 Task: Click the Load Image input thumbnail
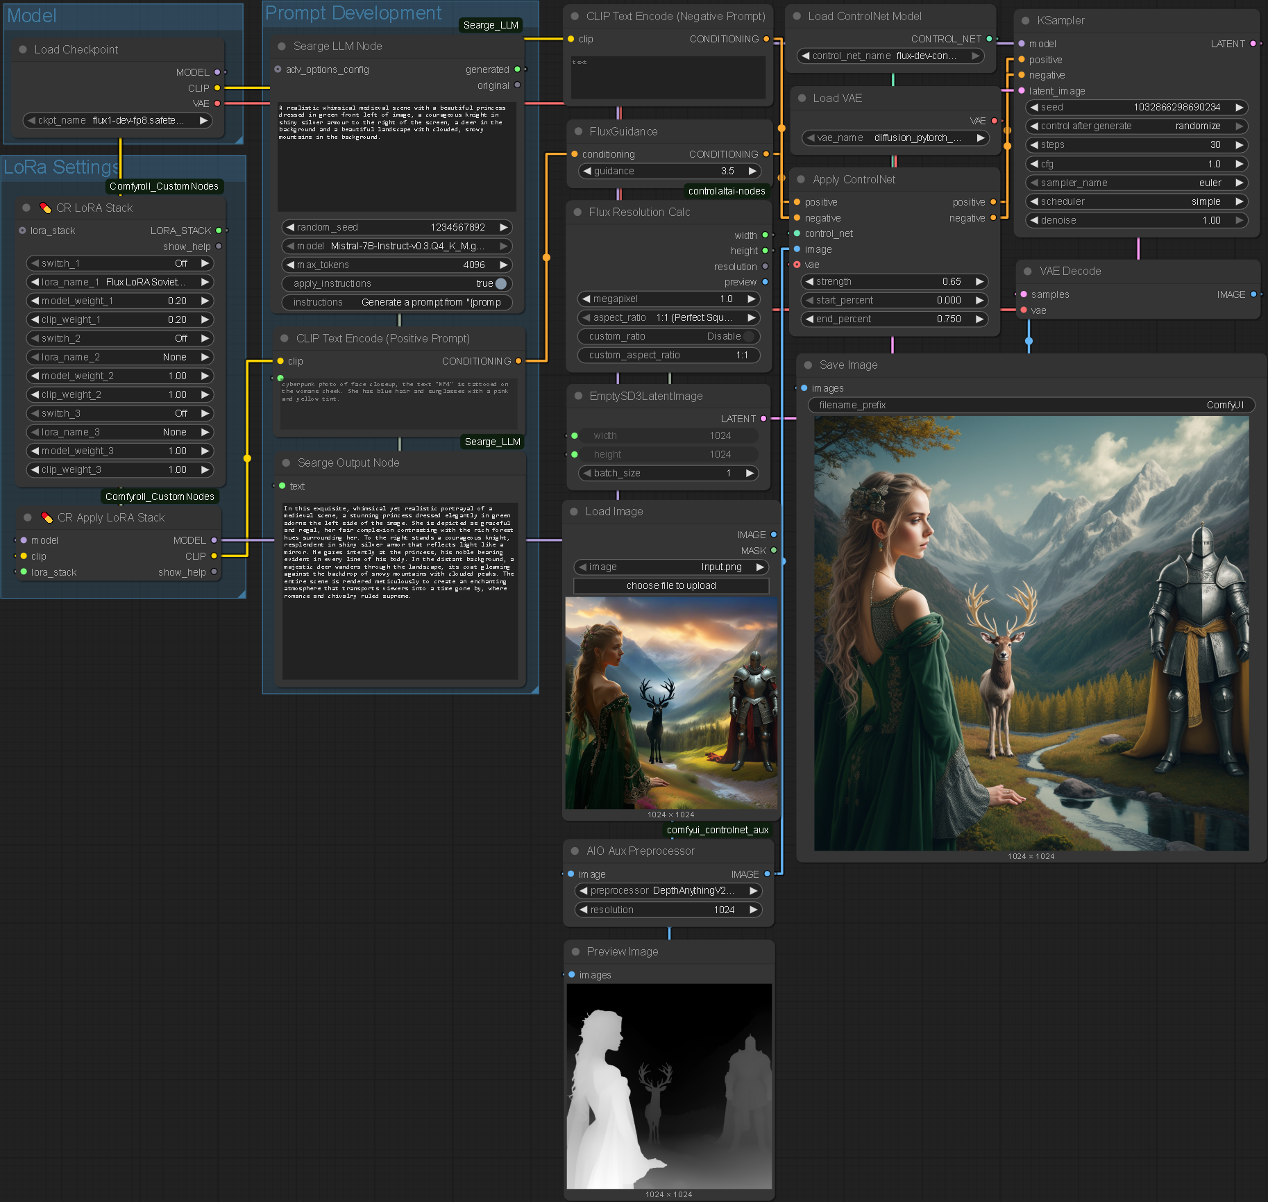[671, 703]
